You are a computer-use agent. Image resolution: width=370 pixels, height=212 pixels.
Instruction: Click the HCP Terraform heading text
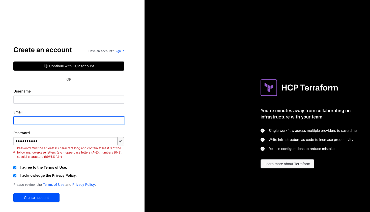coord(309,88)
